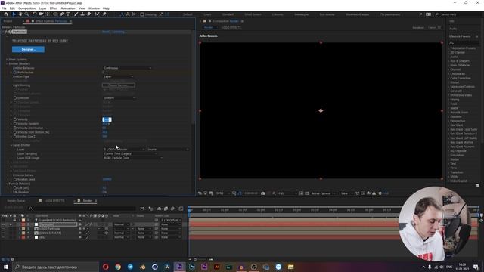Select the Eraser tool
484x272 pixels.
89,14
